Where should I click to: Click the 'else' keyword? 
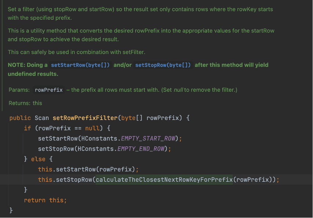tap(38, 159)
